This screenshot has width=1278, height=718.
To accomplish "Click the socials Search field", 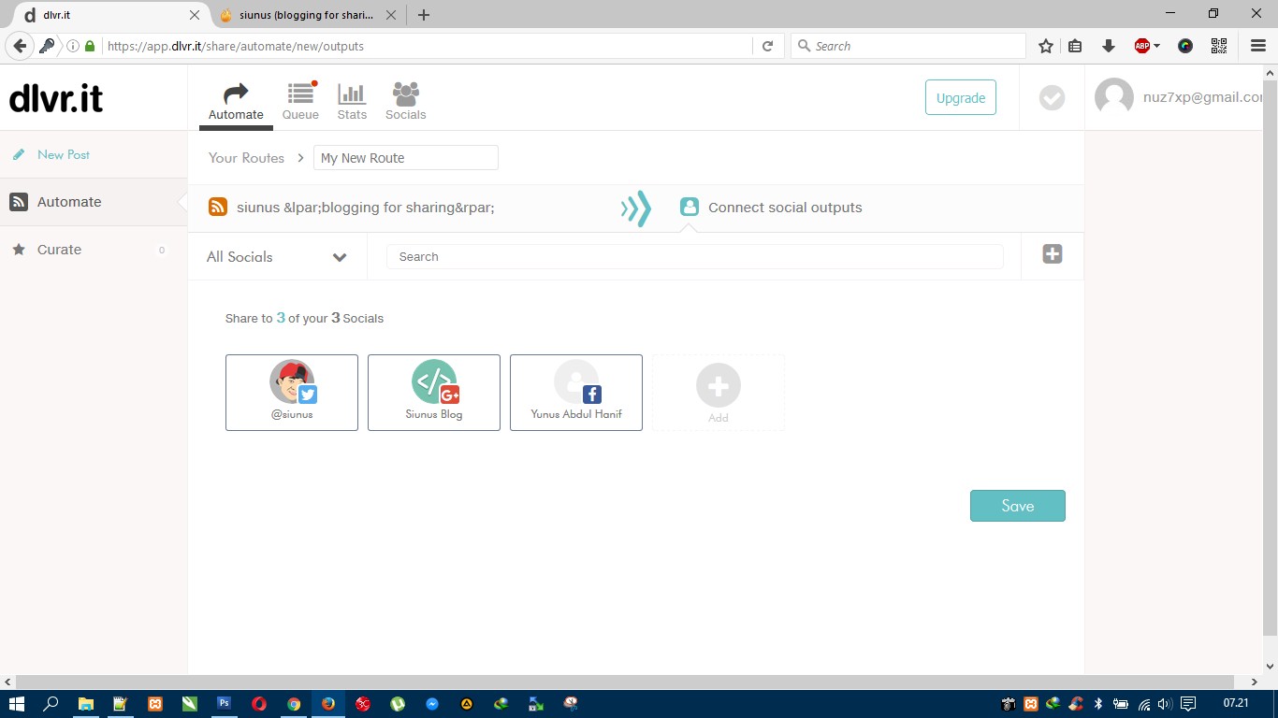I will [695, 257].
